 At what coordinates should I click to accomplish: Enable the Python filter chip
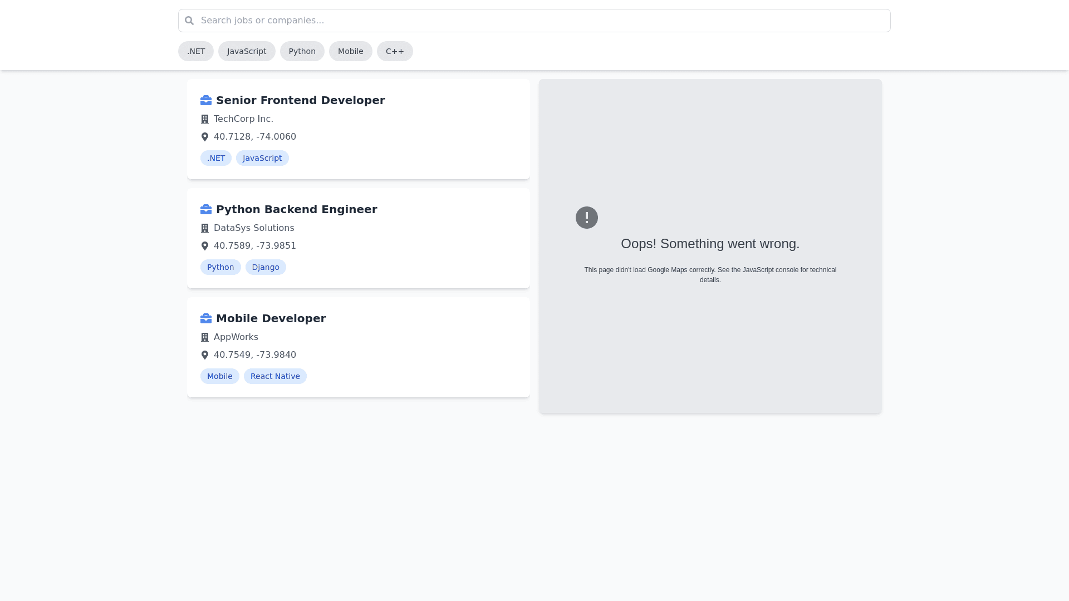click(x=302, y=51)
